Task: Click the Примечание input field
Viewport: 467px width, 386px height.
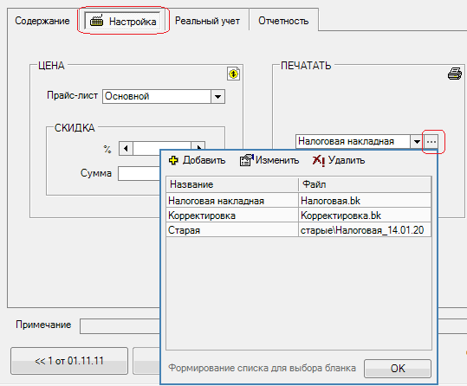Action: pos(120,326)
